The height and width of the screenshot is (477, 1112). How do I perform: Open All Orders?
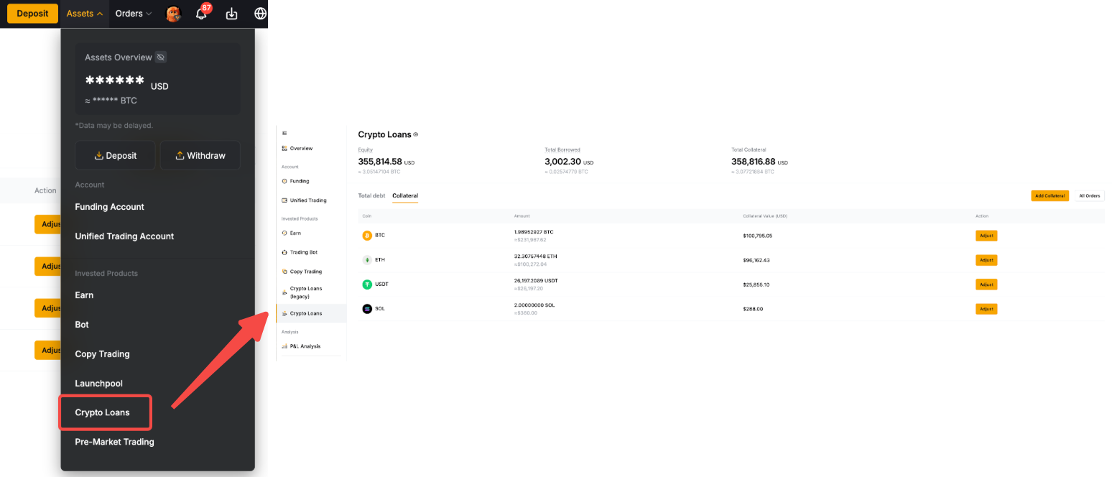coord(1089,195)
